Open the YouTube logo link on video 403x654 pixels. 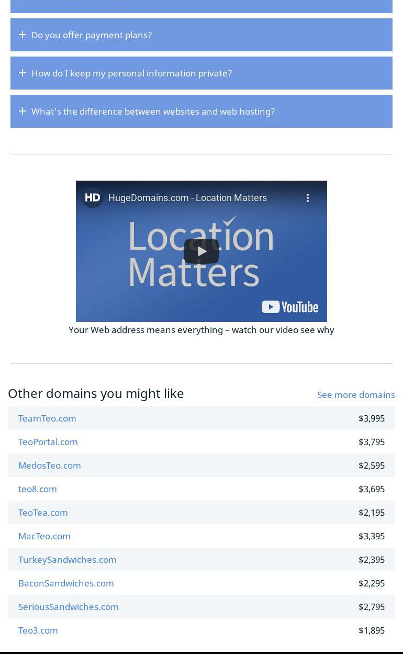290,307
